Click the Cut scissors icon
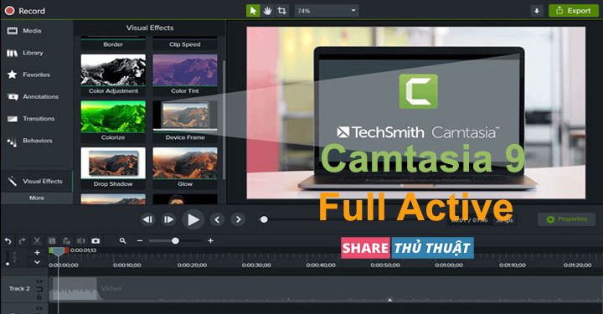 point(37,241)
